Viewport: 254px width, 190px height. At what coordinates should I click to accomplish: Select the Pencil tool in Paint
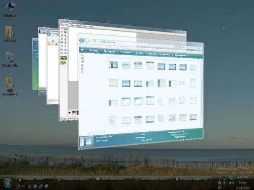click(x=62, y=39)
